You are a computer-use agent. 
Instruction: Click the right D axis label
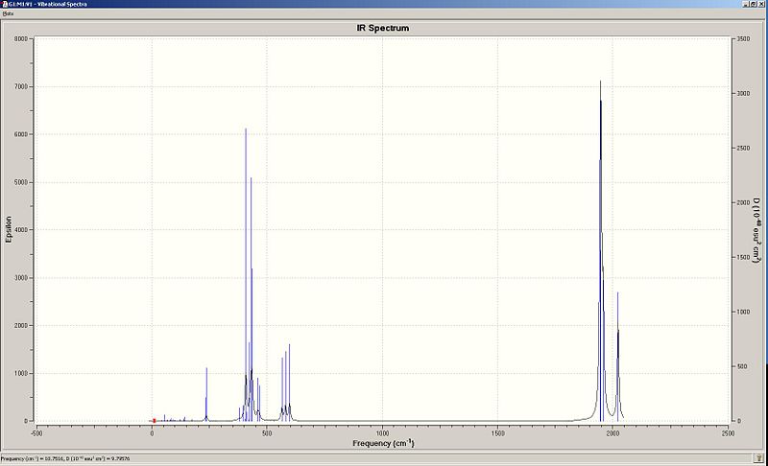point(756,230)
